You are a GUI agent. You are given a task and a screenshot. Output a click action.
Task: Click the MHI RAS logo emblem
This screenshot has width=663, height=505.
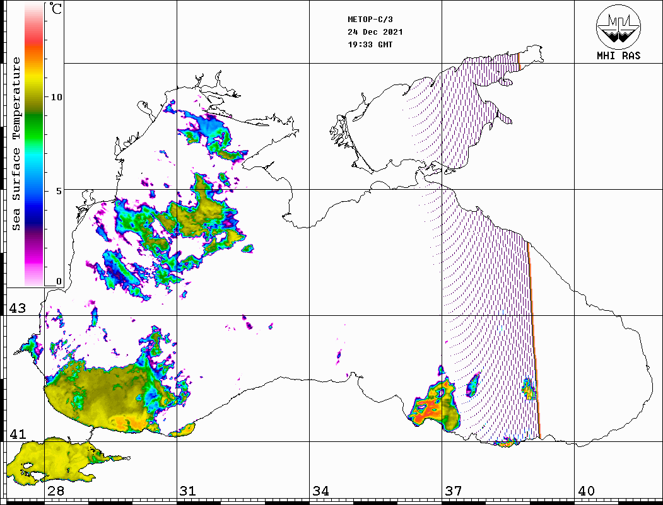pos(618,26)
